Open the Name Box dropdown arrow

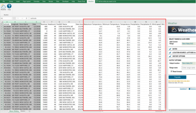tap(11, 18)
